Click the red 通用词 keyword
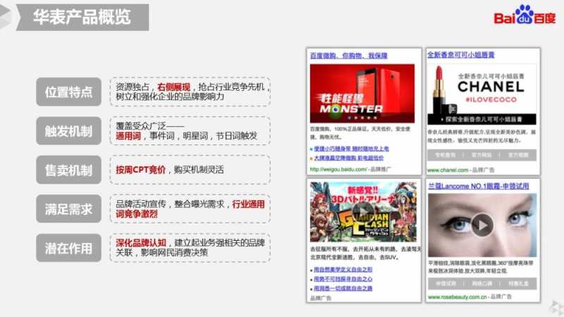Image resolution: width=564 pixels, height=317 pixels. (128, 136)
